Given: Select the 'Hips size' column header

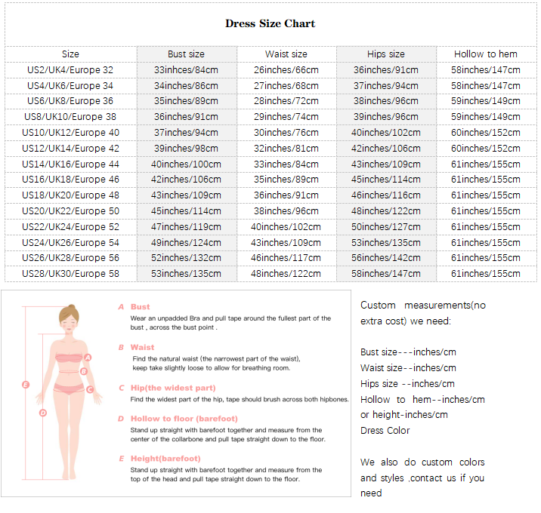Looking at the screenshot, I should tap(385, 54).
